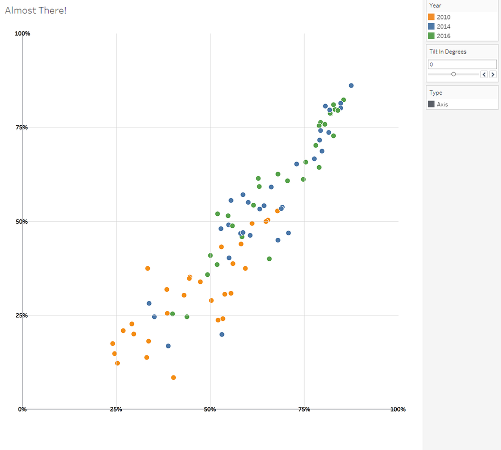The width and height of the screenshot is (501, 450).
Task: Click the right arrow to increase Tilt In Degrees
Action: point(493,74)
